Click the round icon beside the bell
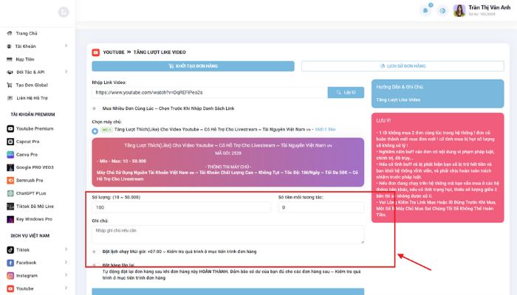The height and width of the screenshot is (295, 517). coord(442,11)
